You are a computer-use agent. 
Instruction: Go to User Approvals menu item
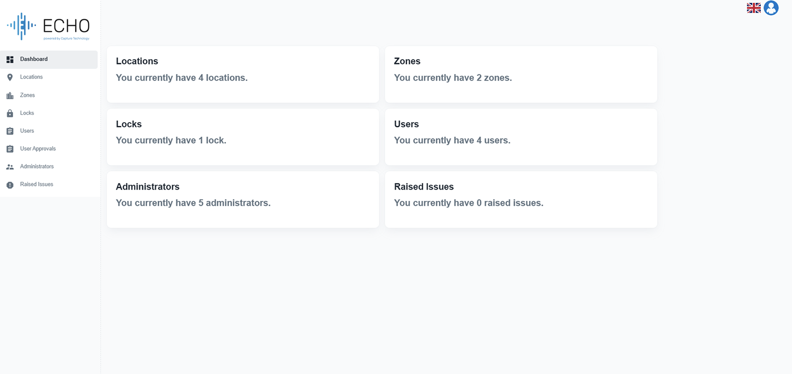[38, 148]
